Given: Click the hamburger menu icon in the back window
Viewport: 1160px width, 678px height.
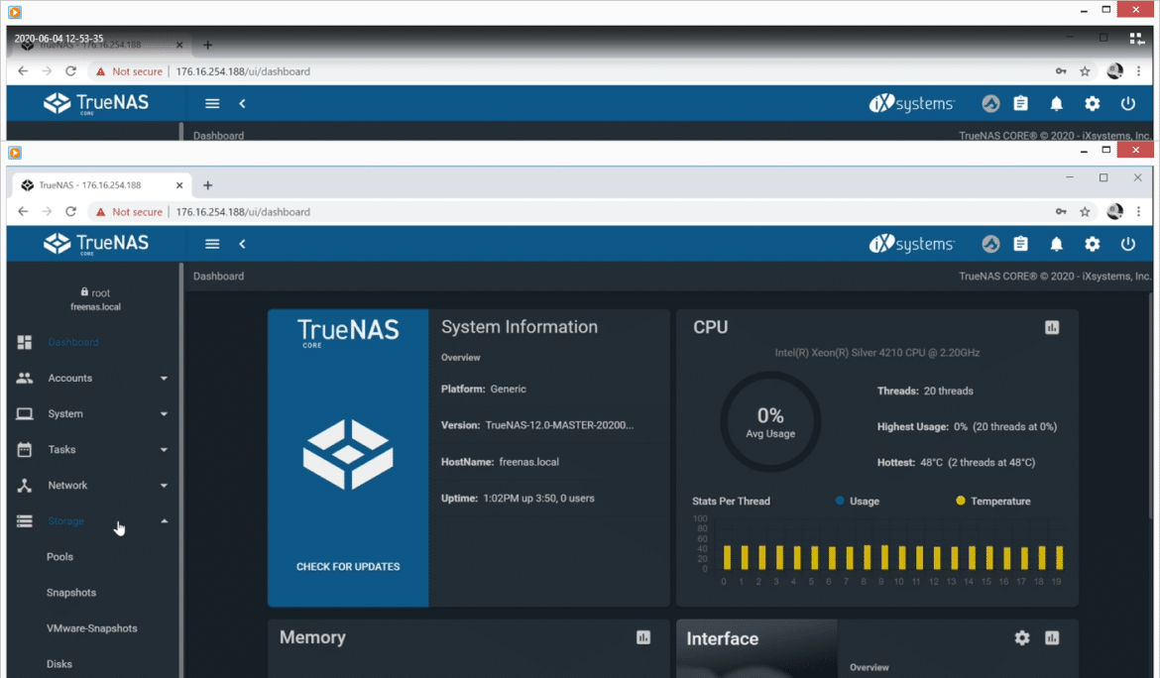Looking at the screenshot, I should tap(212, 103).
